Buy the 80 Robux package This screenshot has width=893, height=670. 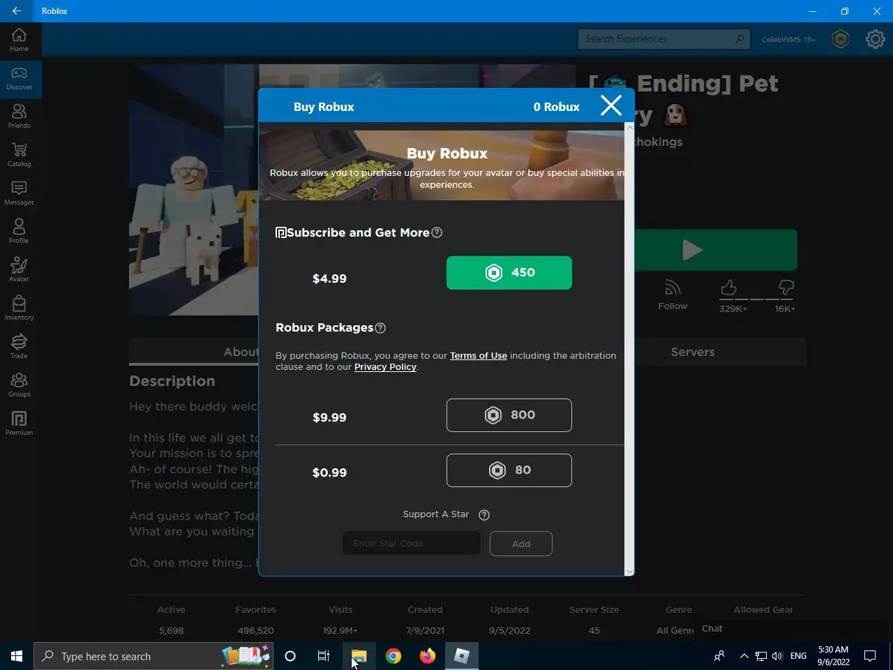point(509,470)
